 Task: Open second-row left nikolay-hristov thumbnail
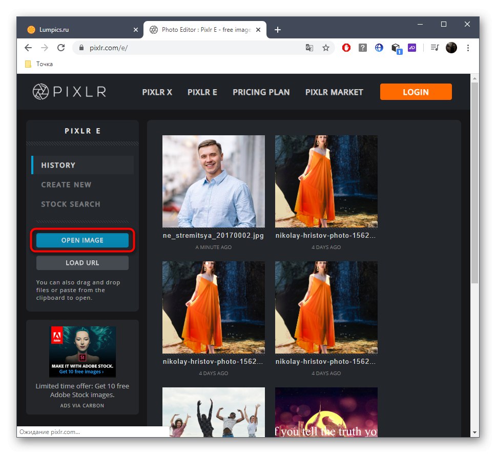click(214, 307)
